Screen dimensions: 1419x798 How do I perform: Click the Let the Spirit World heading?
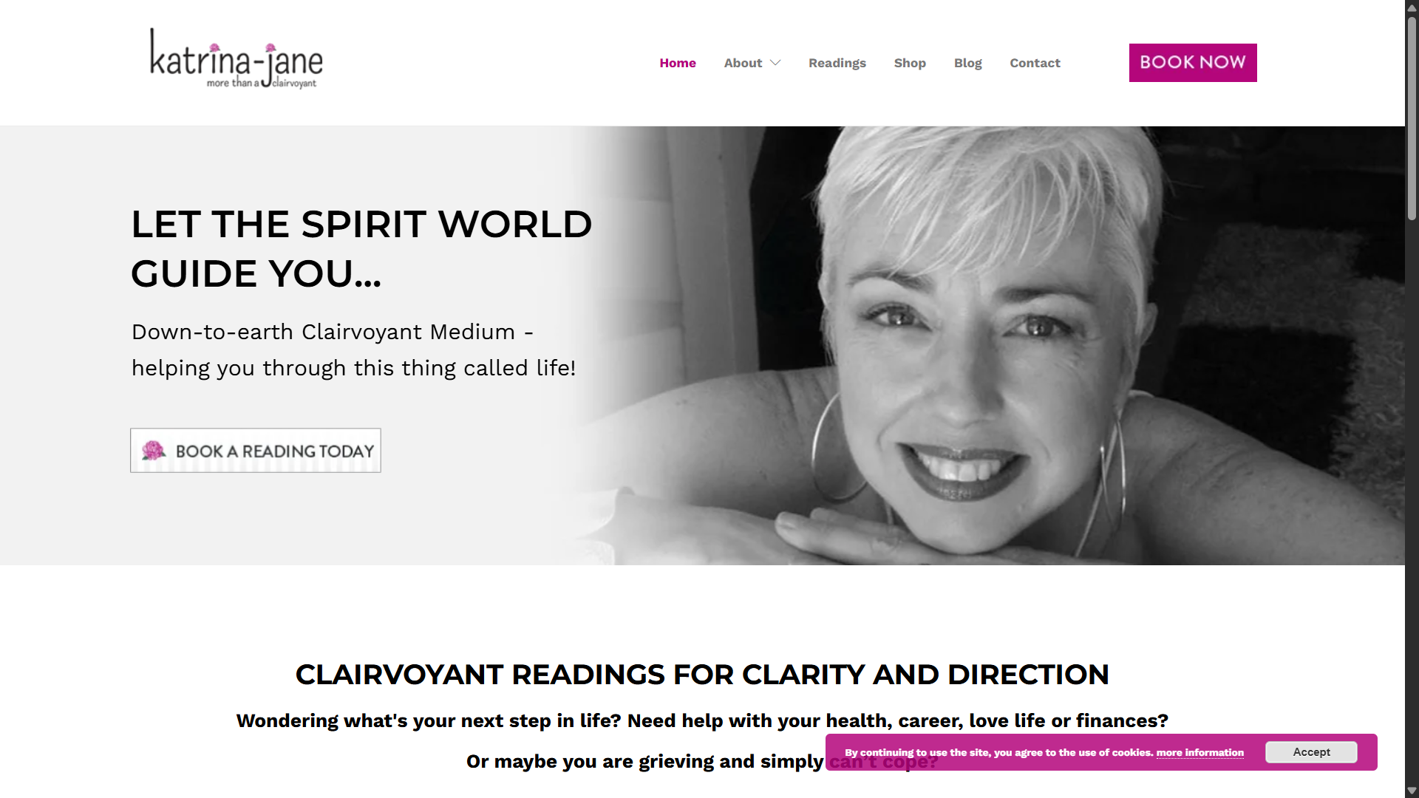click(361, 249)
